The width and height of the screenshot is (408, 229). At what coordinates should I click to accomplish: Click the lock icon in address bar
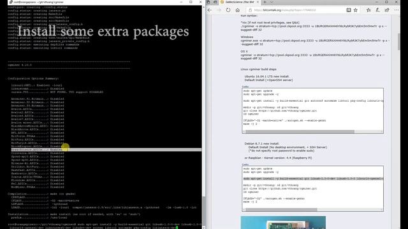[251, 10]
